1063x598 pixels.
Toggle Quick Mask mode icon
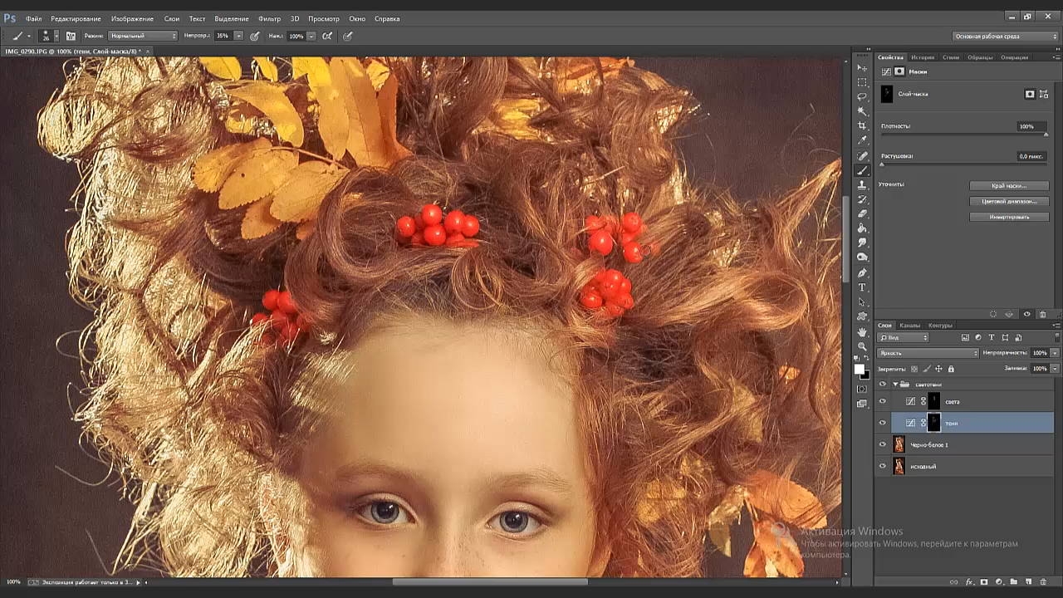pos(862,389)
